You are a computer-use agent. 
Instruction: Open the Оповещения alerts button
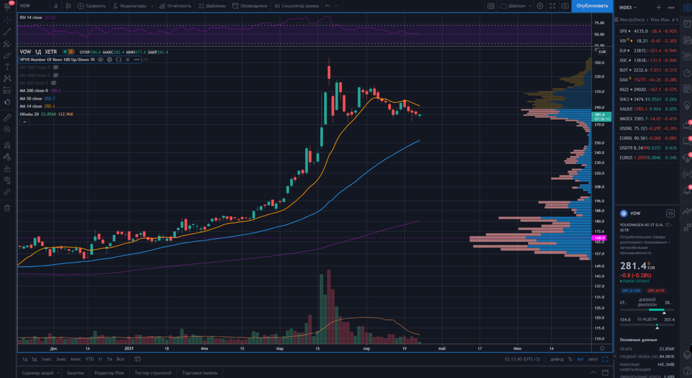point(250,6)
